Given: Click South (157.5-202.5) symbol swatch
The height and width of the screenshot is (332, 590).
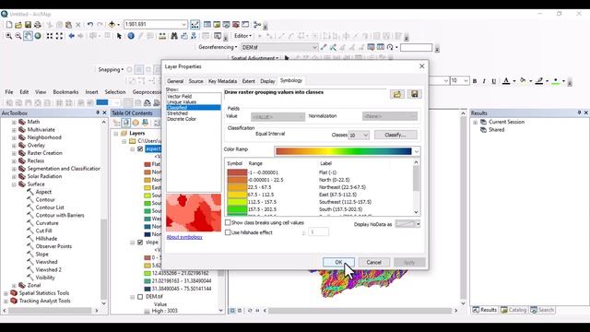Looking at the screenshot, I should point(237,209).
